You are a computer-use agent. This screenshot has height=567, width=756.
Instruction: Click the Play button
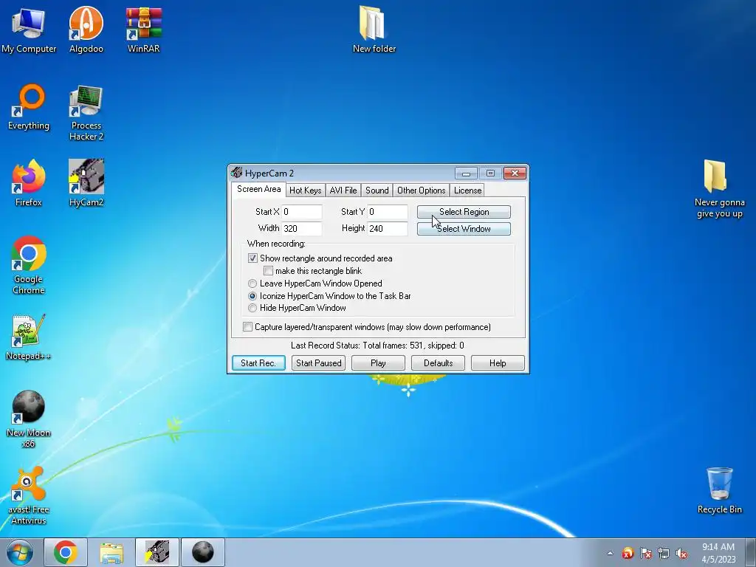click(x=378, y=363)
